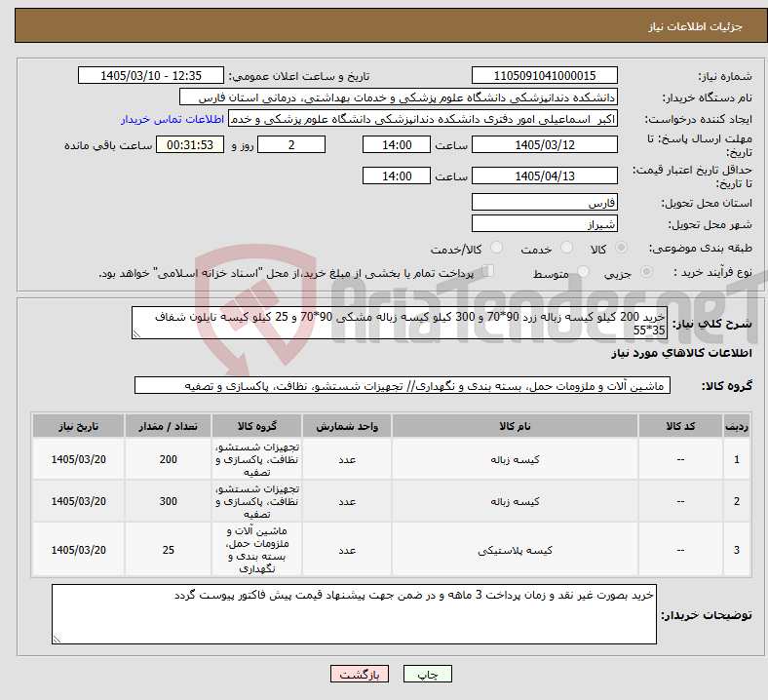Click the تاریخ نیاز column header
The image size is (768, 700).
click(x=78, y=426)
